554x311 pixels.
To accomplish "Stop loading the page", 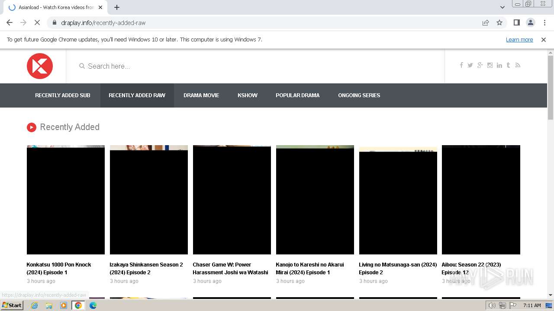I will [x=37, y=22].
